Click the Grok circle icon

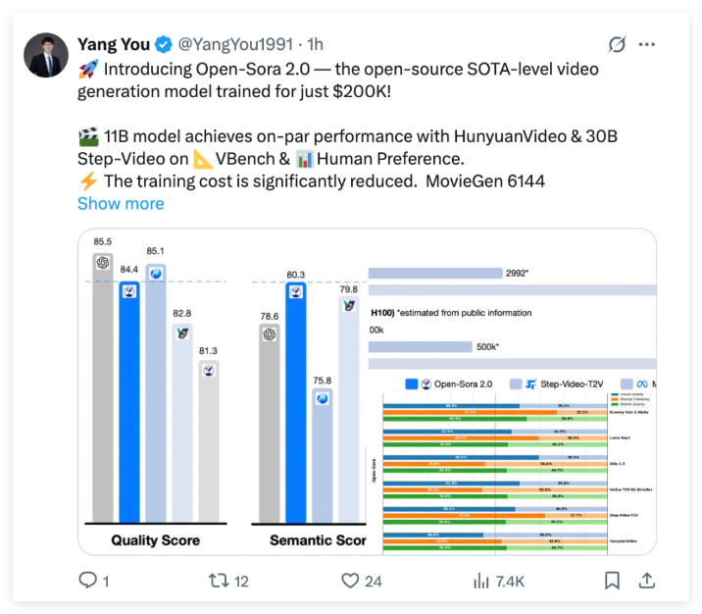617,45
